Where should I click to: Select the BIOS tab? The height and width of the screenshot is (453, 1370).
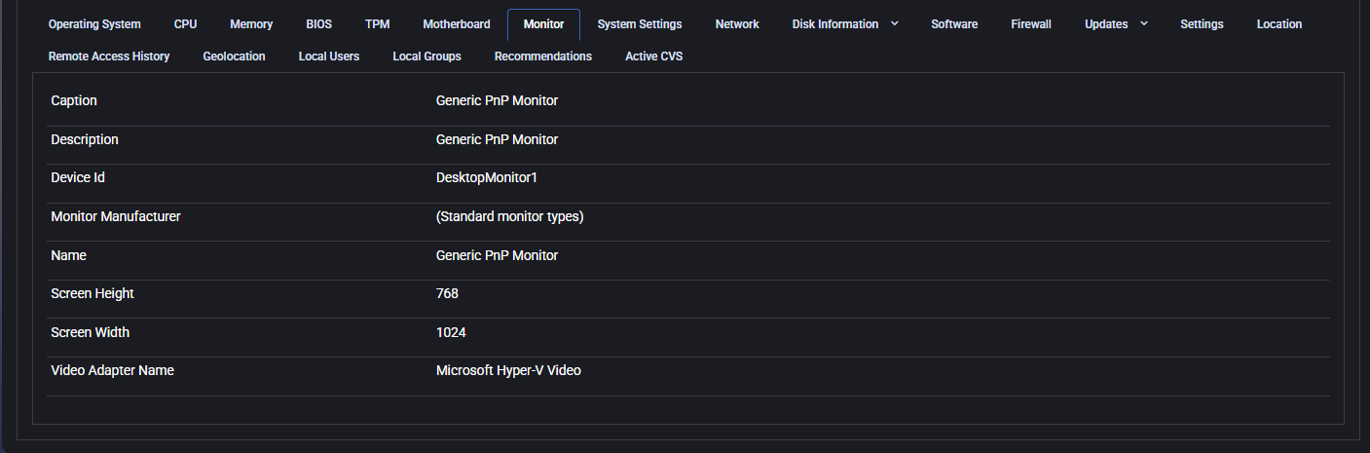click(x=318, y=24)
